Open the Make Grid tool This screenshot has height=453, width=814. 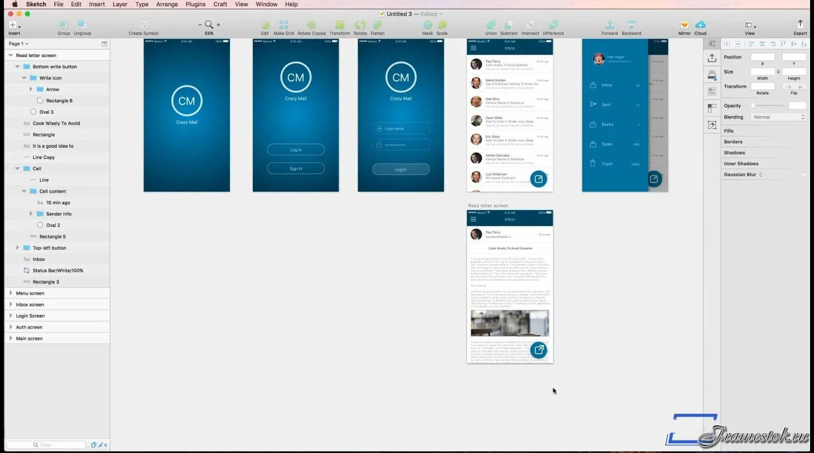tap(284, 24)
